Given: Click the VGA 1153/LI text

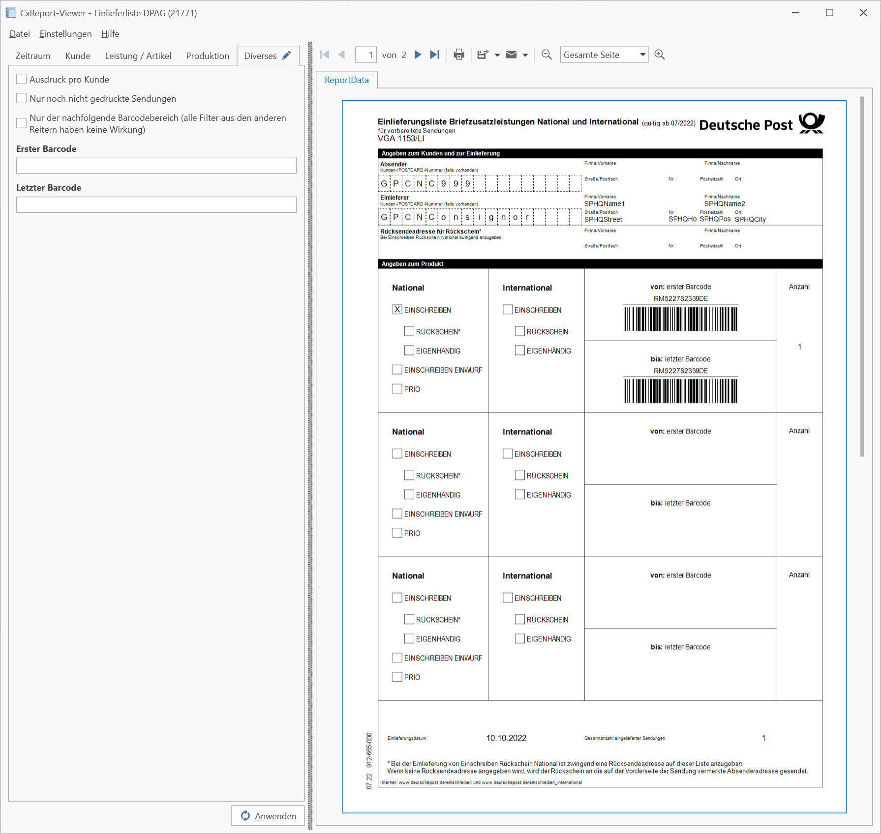Looking at the screenshot, I should tap(401, 139).
